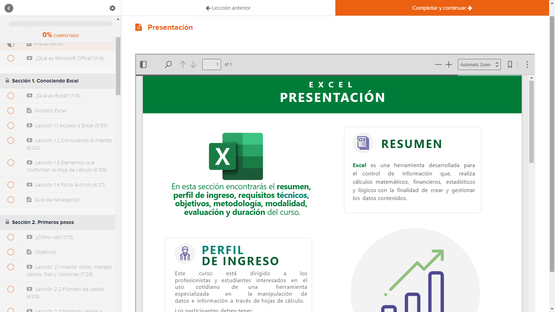Image resolution: width=555 pixels, height=312 pixels.
Task: Click the sidebar scroll up arrow
Action: [x=118, y=19]
